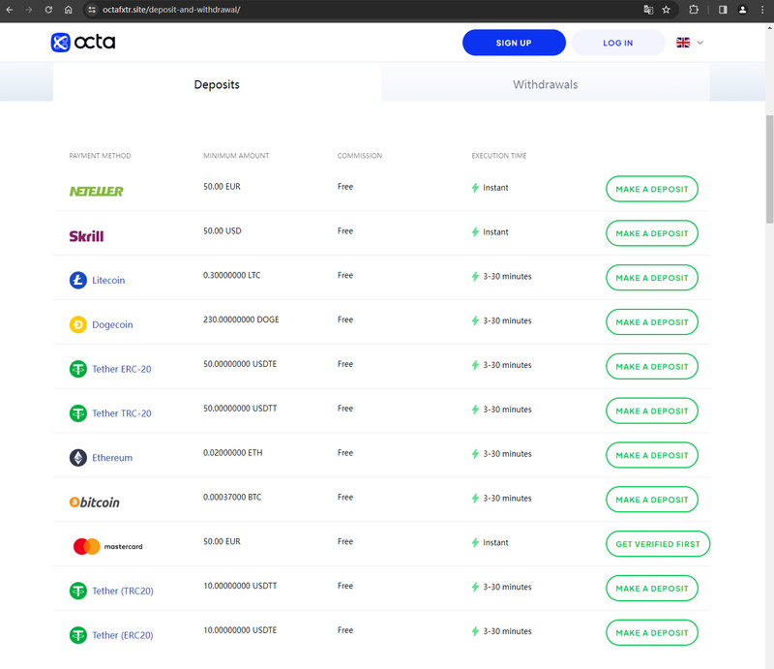
Task: Click the SIGN UP button
Action: [514, 43]
